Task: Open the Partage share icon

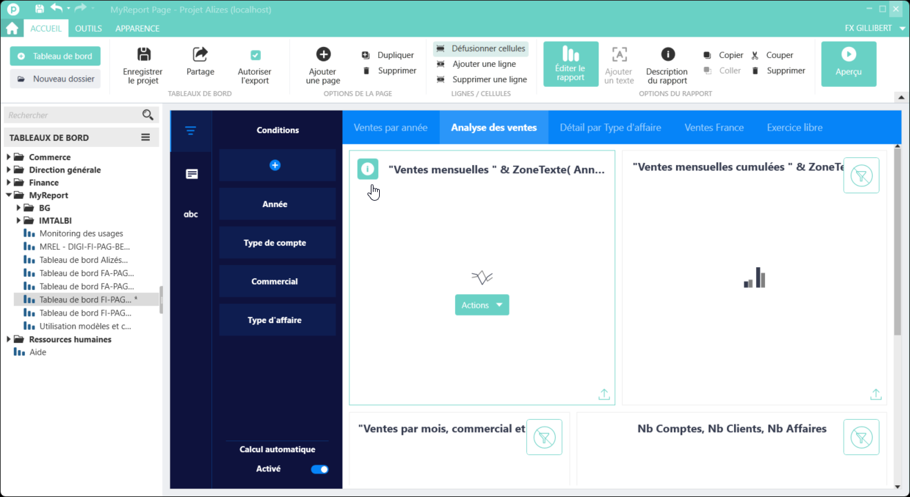Action: tap(200, 55)
